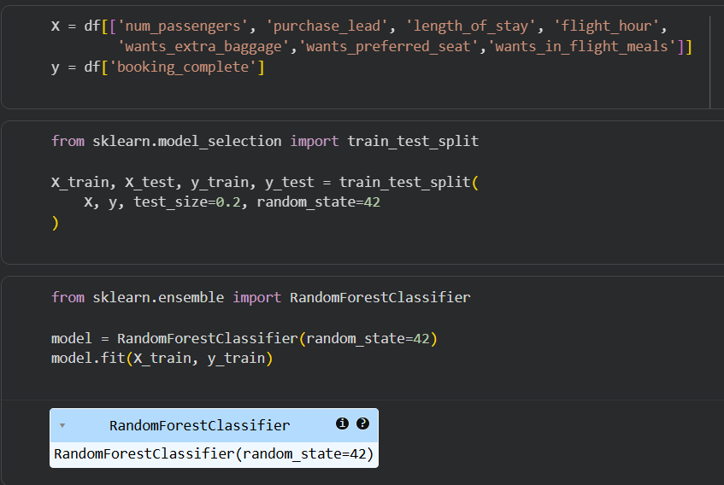This screenshot has height=485, width=724.
Task: Click RandomForestClassifier in the import line
Action: click(x=380, y=297)
